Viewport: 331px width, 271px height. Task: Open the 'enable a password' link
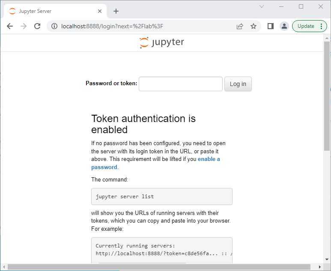tap(155, 163)
